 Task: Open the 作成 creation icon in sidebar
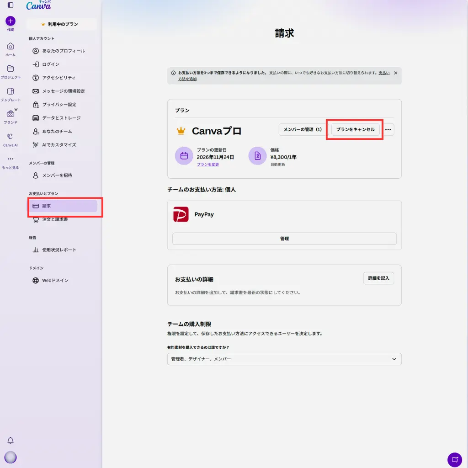coord(10,21)
